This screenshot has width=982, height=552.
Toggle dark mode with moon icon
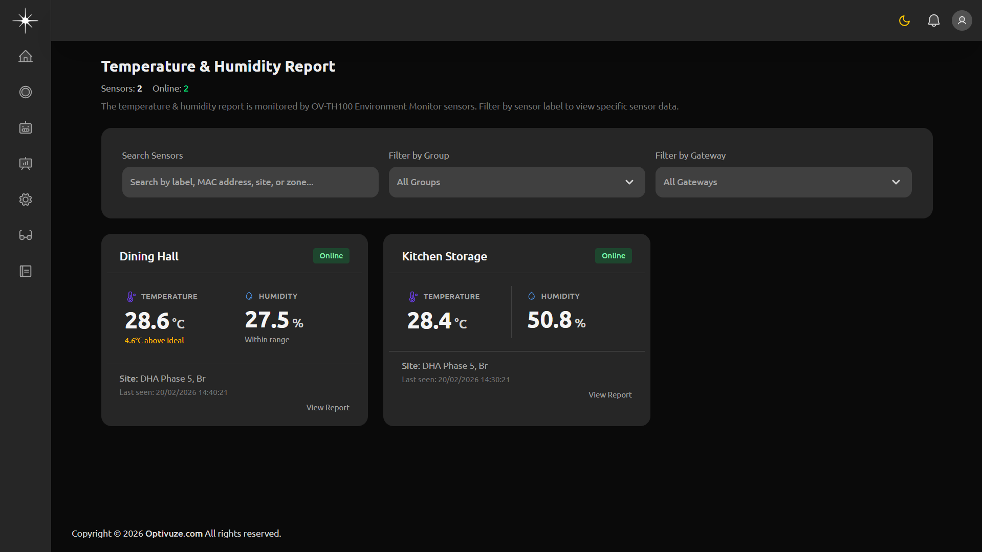pyautogui.click(x=904, y=20)
